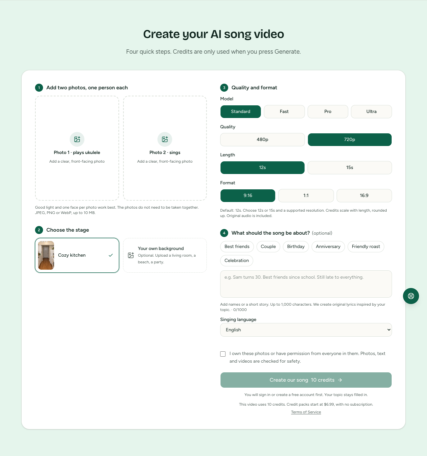Open the Singing language dropdown
Screen dimensions: 427x456
[306, 330]
